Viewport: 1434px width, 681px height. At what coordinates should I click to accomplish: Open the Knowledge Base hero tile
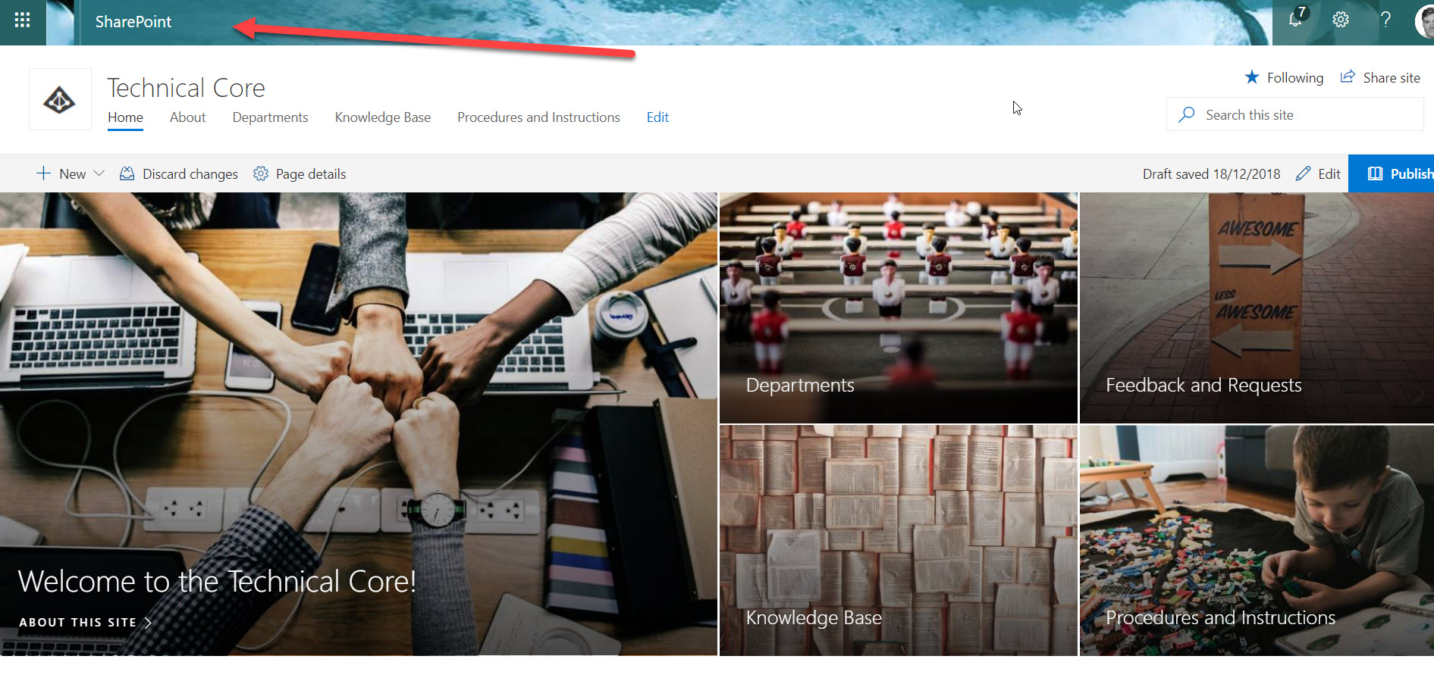pos(898,540)
